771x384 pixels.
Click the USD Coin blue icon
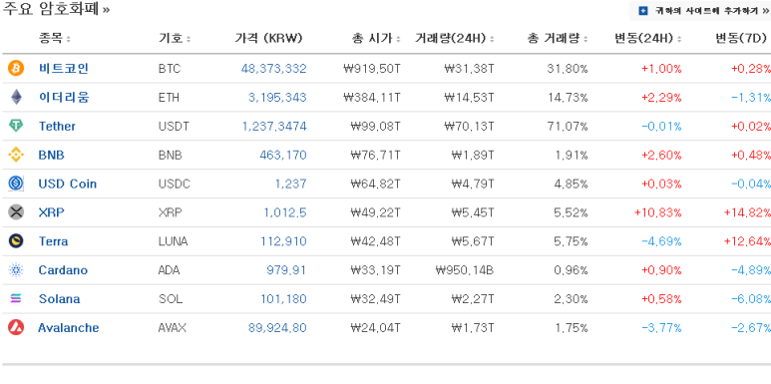16,184
